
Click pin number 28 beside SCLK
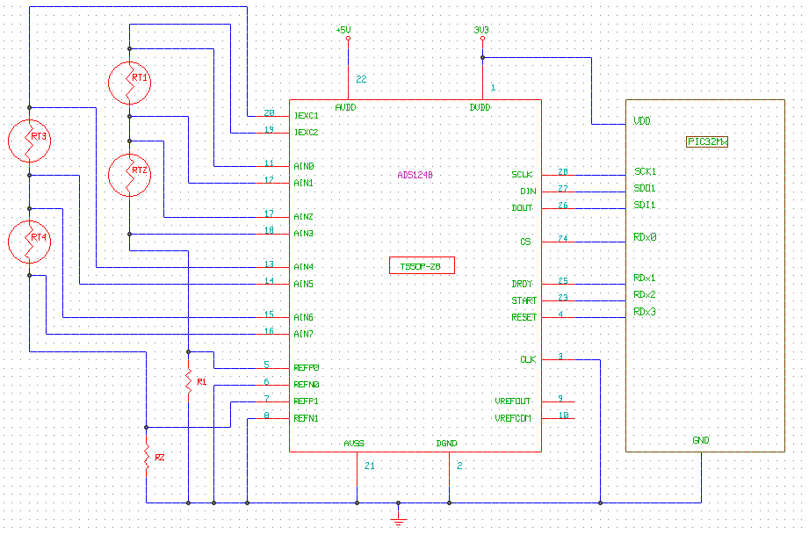[563, 172]
